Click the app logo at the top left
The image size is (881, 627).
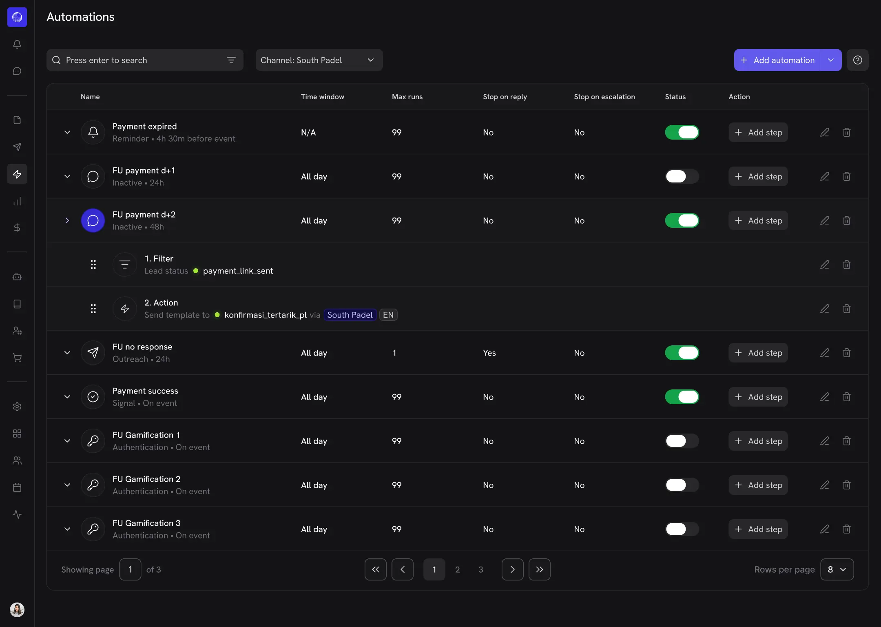tap(17, 17)
